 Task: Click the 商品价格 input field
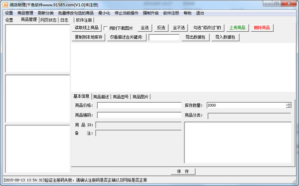(139, 105)
